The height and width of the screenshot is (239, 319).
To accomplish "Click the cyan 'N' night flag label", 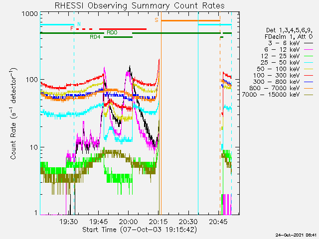I will [79, 24].
